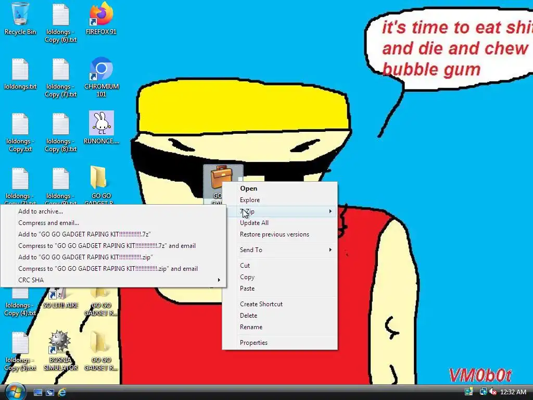This screenshot has height=400, width=533.
Task: Expand the CRC SHA submenu
Action: (113, 280)
